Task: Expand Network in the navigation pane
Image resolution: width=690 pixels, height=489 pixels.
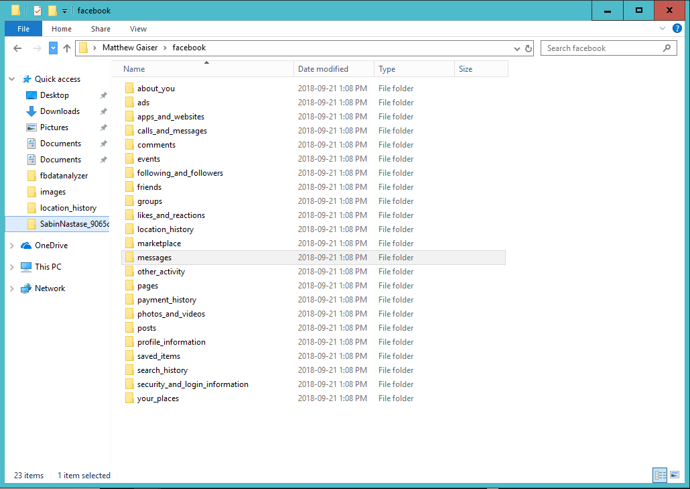Action: click(x=12, y=288)
